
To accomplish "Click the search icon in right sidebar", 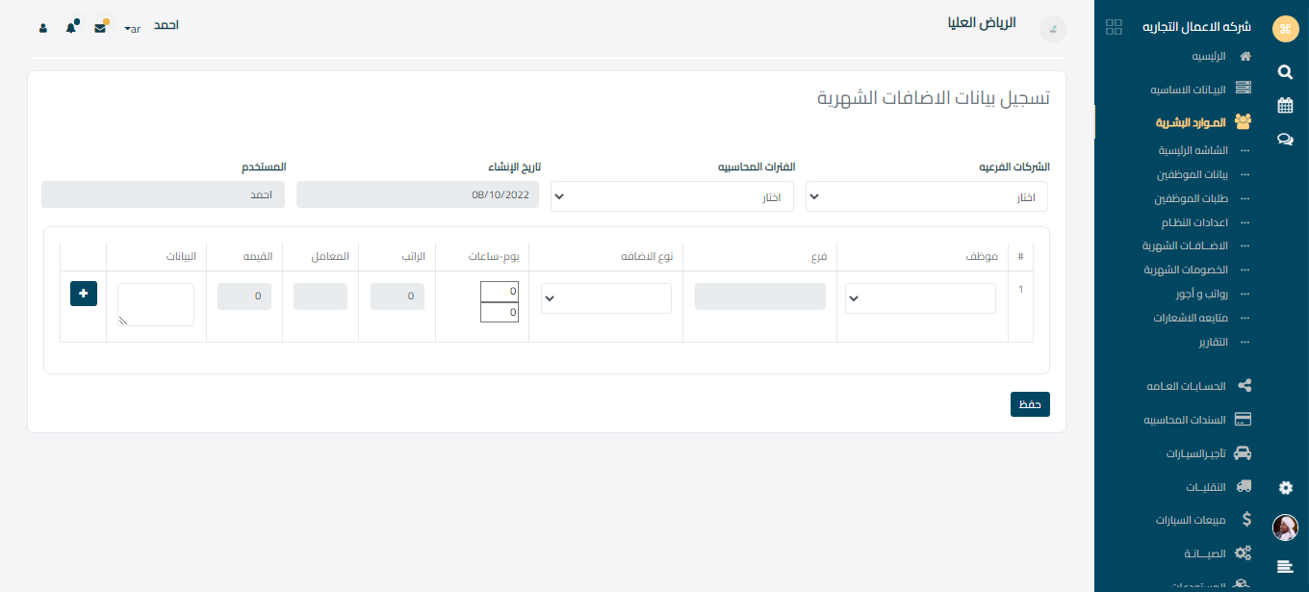I will [1285, 71].
